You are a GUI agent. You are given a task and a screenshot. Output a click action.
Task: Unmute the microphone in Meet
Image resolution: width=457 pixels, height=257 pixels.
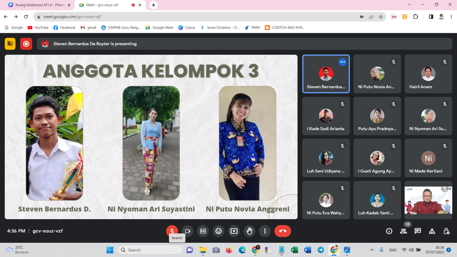point(172,231)
